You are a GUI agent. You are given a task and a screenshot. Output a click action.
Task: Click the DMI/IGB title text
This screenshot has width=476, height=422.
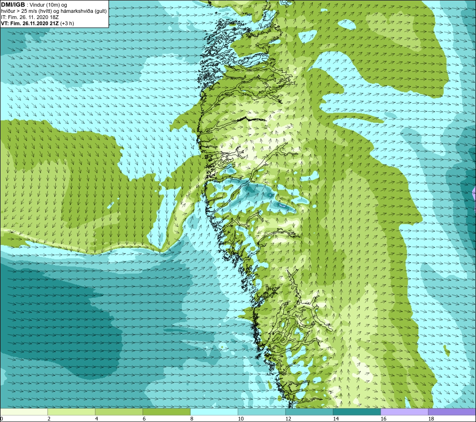pos(13,5)
